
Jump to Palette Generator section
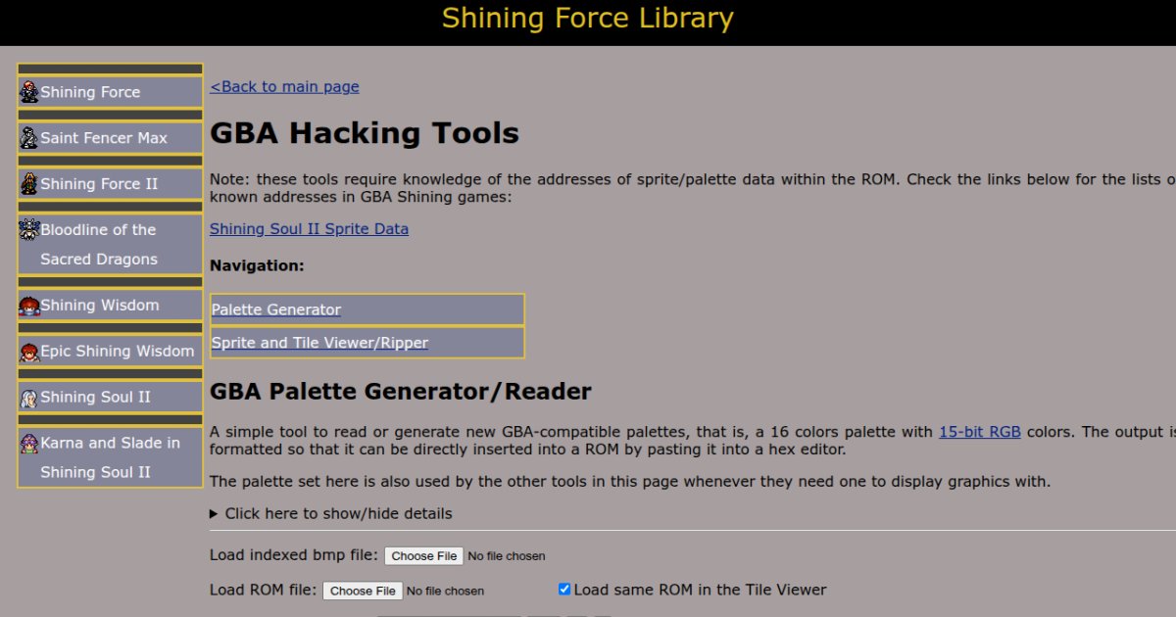tap(276, 309)
